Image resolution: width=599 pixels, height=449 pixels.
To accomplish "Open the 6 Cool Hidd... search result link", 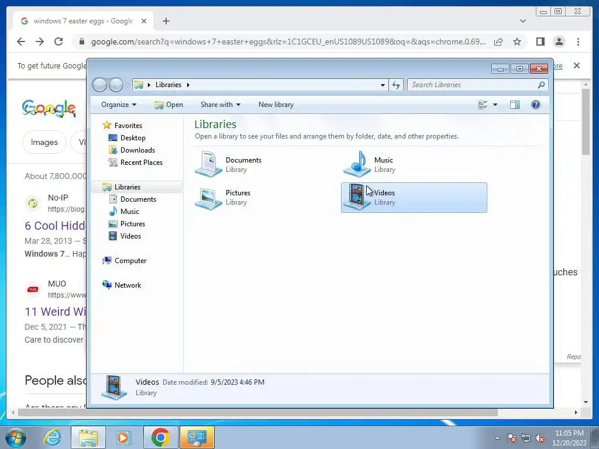I will [x=54, y=226].
